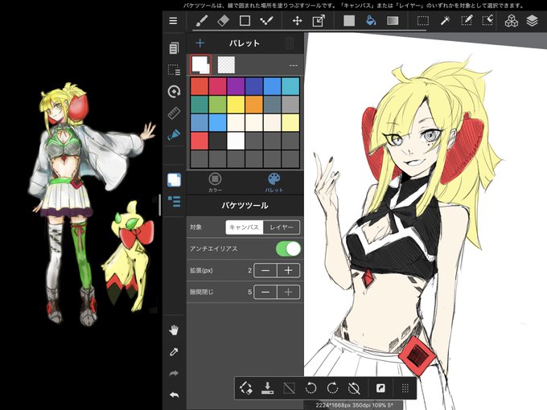Pick the magenta palette color
Viewport: 547px width, 410px height.
coord(218,87)
